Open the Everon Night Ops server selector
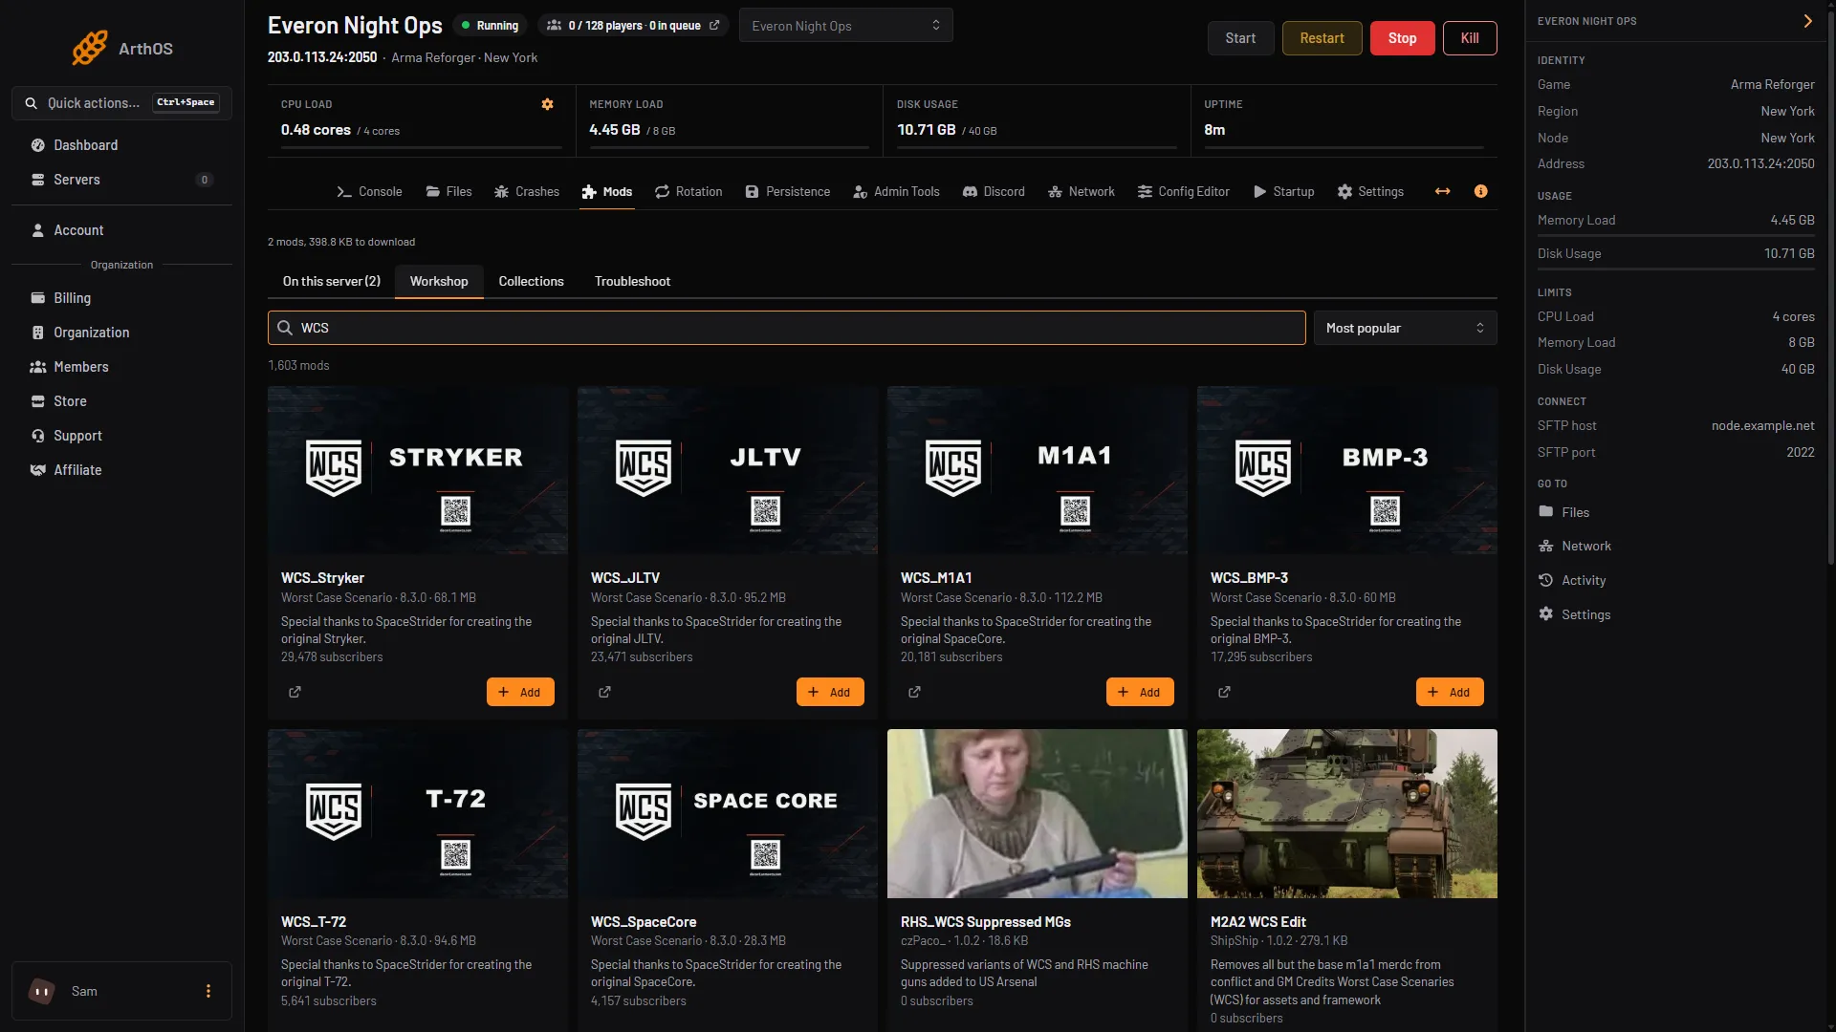Image resolution: width=1836 pixels, height=1032 pixels. tap(845, 26)
